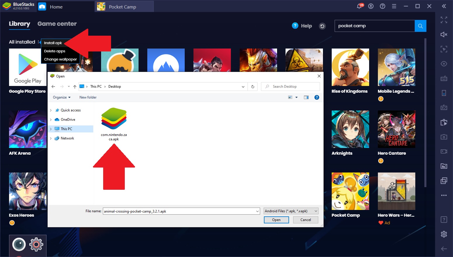Choose Delete apps from the menu

click(55, 51)
